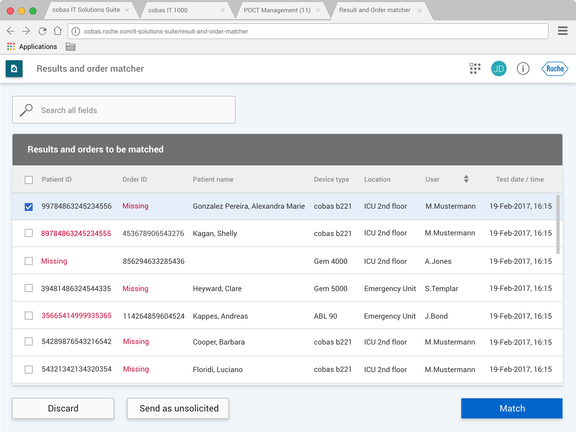The image size is (576, 432).
Task: Open the app grid launcher icon
Action: [475, 69]
